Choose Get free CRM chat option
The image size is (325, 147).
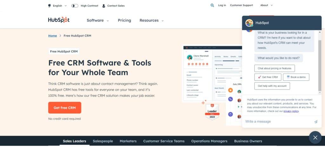click(268, 77)
